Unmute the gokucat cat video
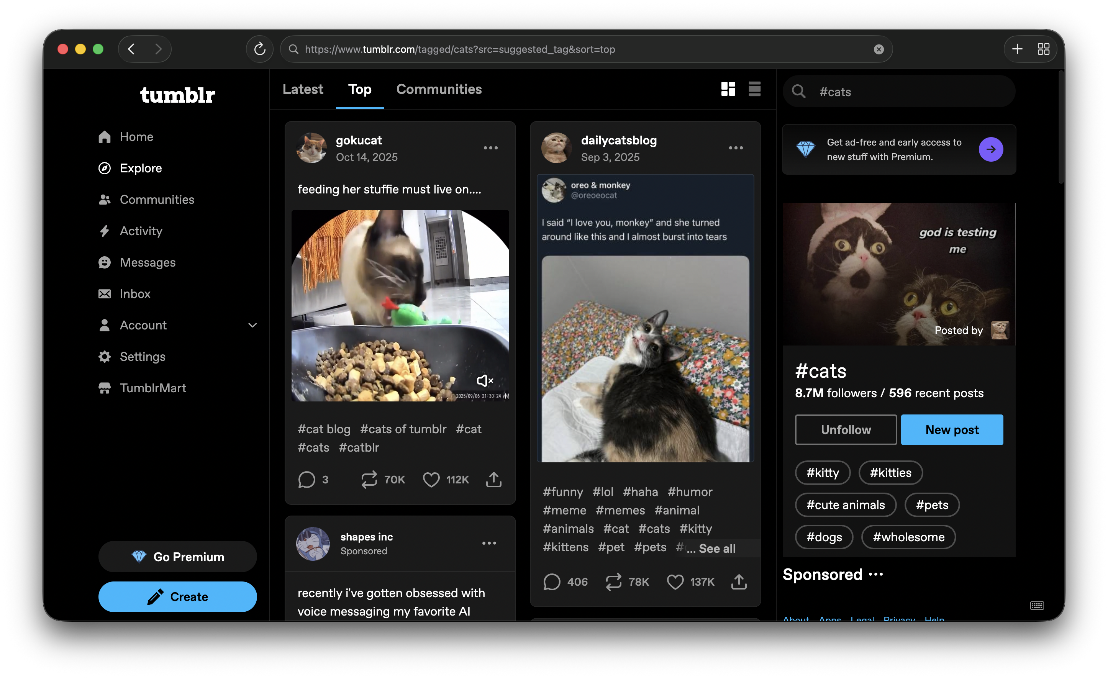 (x=484, y=381)
